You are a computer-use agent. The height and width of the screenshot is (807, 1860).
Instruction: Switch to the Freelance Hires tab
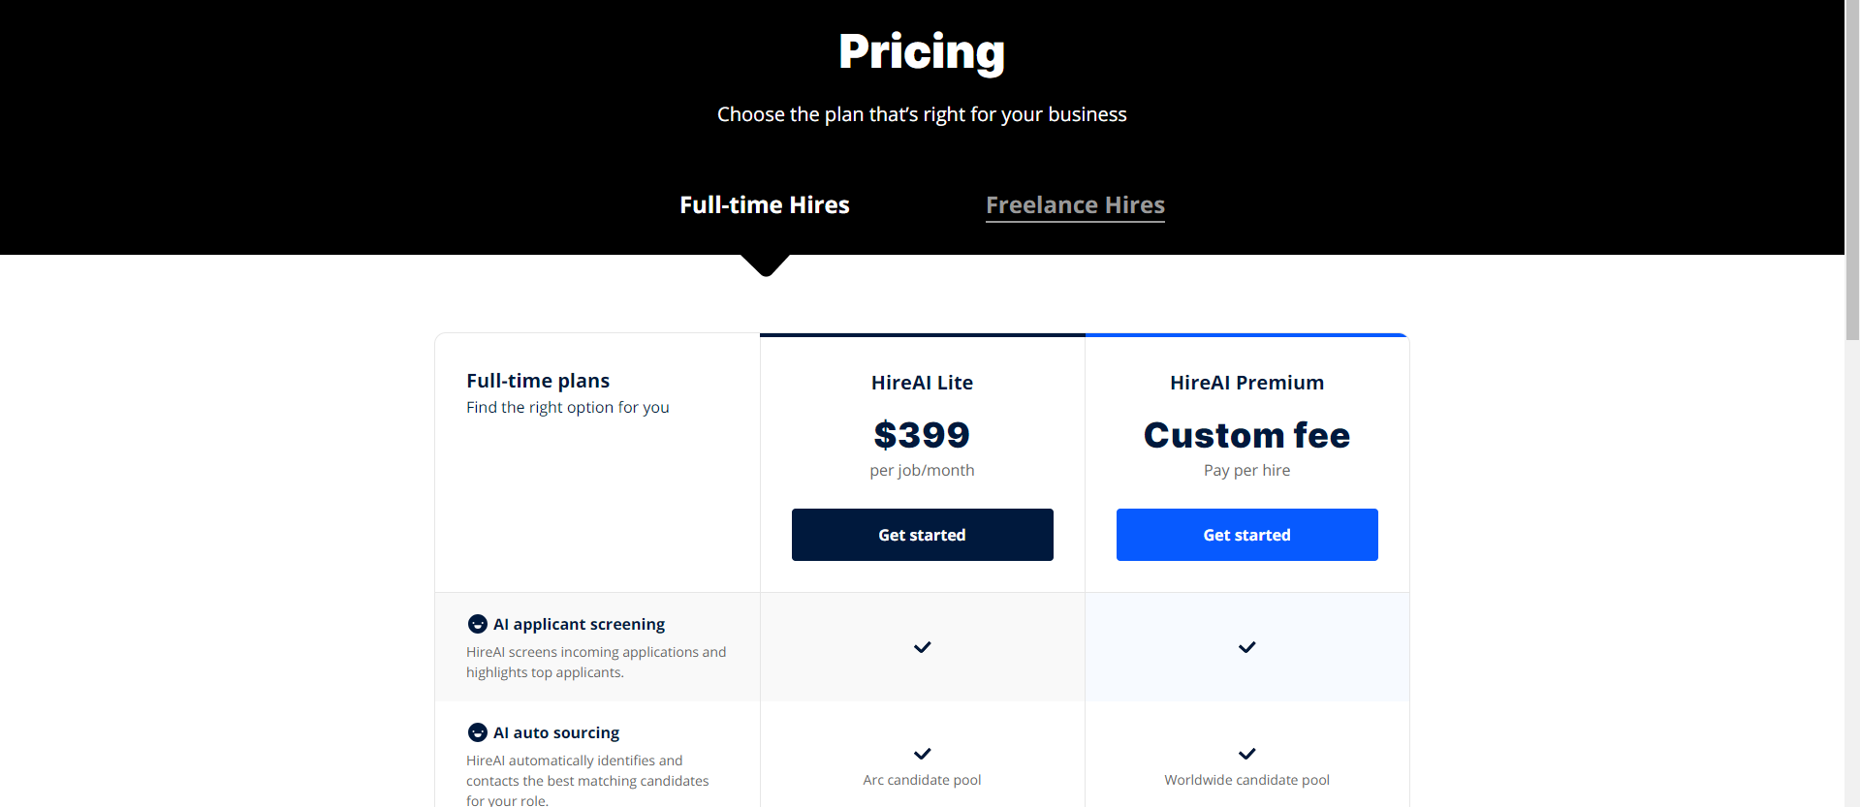(1075, 205)
